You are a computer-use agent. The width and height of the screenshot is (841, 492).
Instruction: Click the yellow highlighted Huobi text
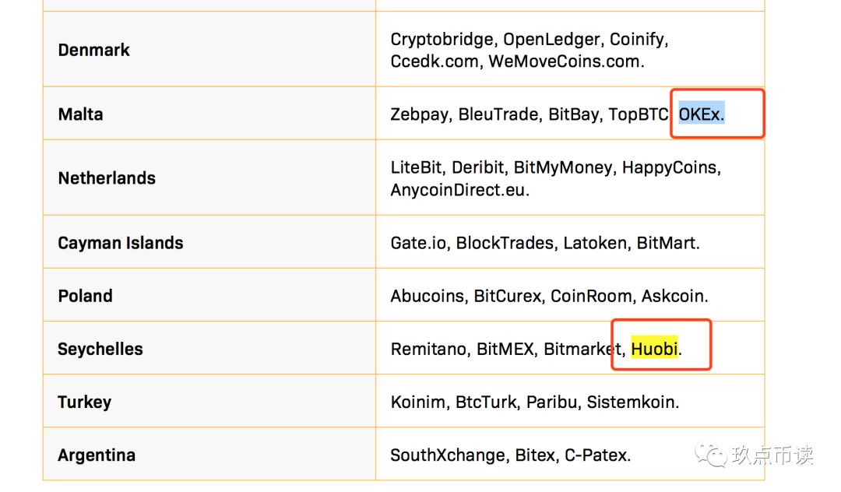pyautogui.click(x=654, y=348)
